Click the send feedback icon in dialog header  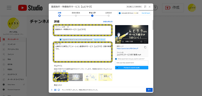(x=145, y=7)
